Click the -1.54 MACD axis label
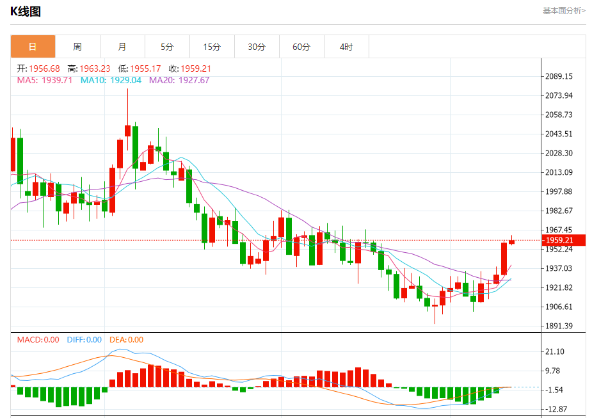Viewport: 592px width, 418px height. click(554, 390)
